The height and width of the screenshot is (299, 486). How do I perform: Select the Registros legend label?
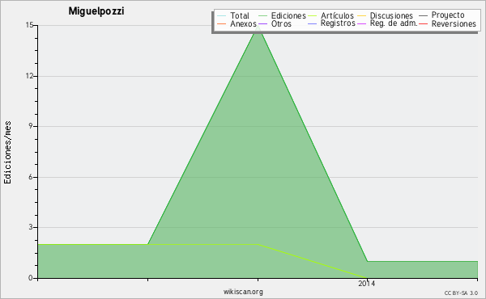coord(338,23)
